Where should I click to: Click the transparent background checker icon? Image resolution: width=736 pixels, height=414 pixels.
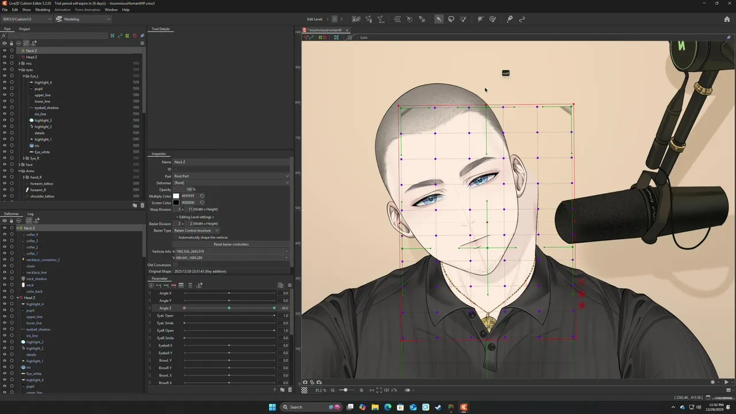pos(305,390)
